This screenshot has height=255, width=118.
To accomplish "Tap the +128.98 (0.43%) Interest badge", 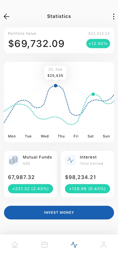I will pyautogui.click(x=88, y=189).
